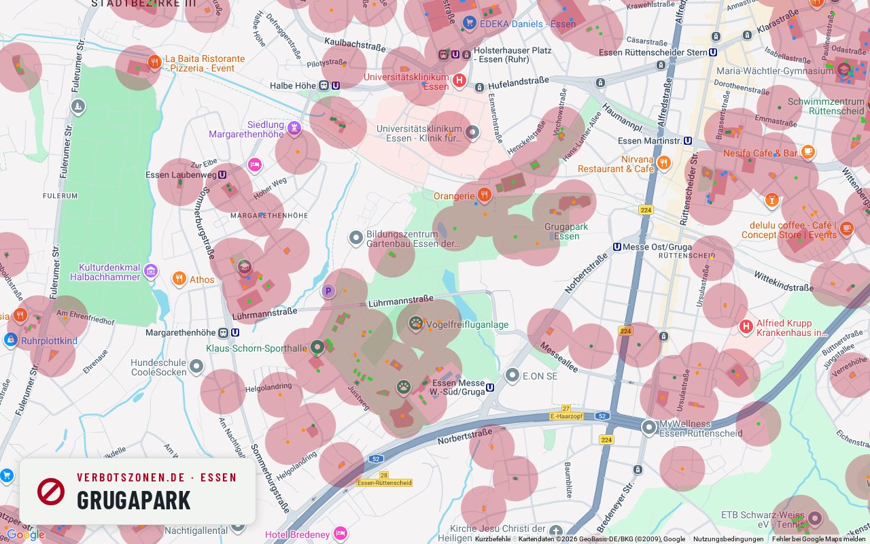Click the MARGARETHENHÖHE district label
870x544 pixels.
(269, 215)
